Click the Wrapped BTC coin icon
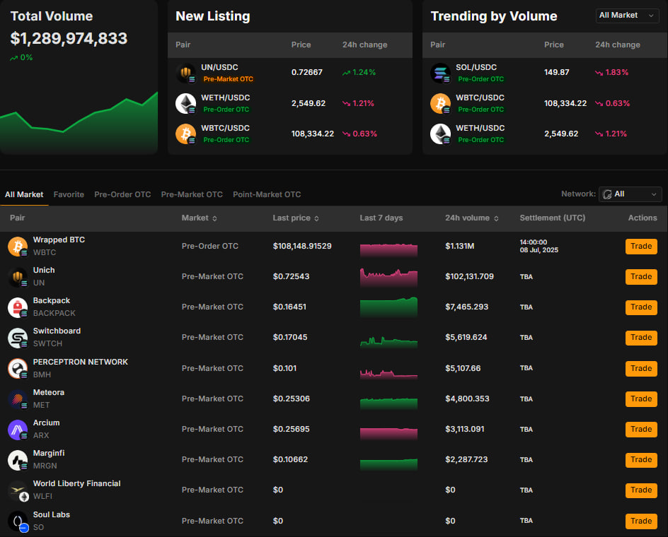This screenshot has width=668, height=537. pyautogui.click(x=17, y=246)
